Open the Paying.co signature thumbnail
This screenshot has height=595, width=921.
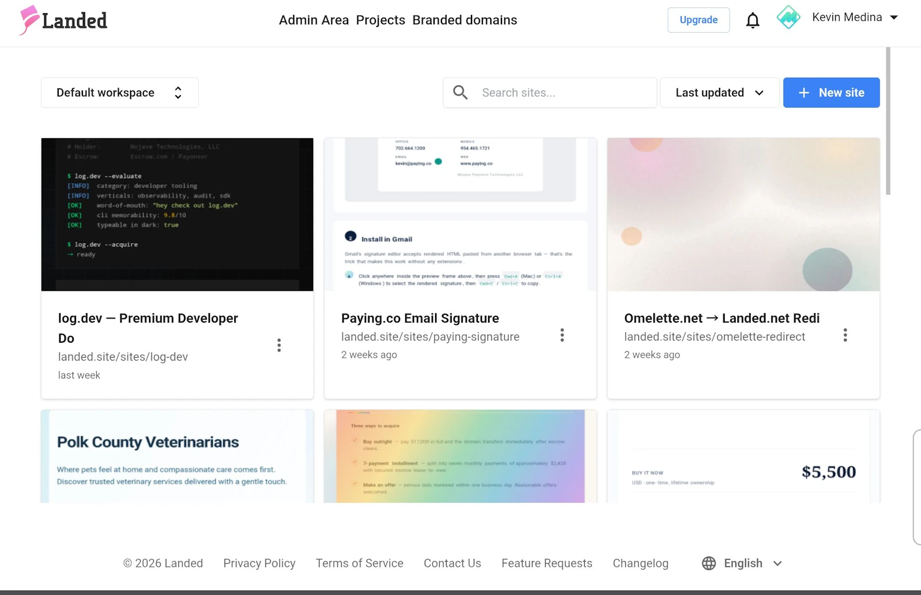pos(461,214)
